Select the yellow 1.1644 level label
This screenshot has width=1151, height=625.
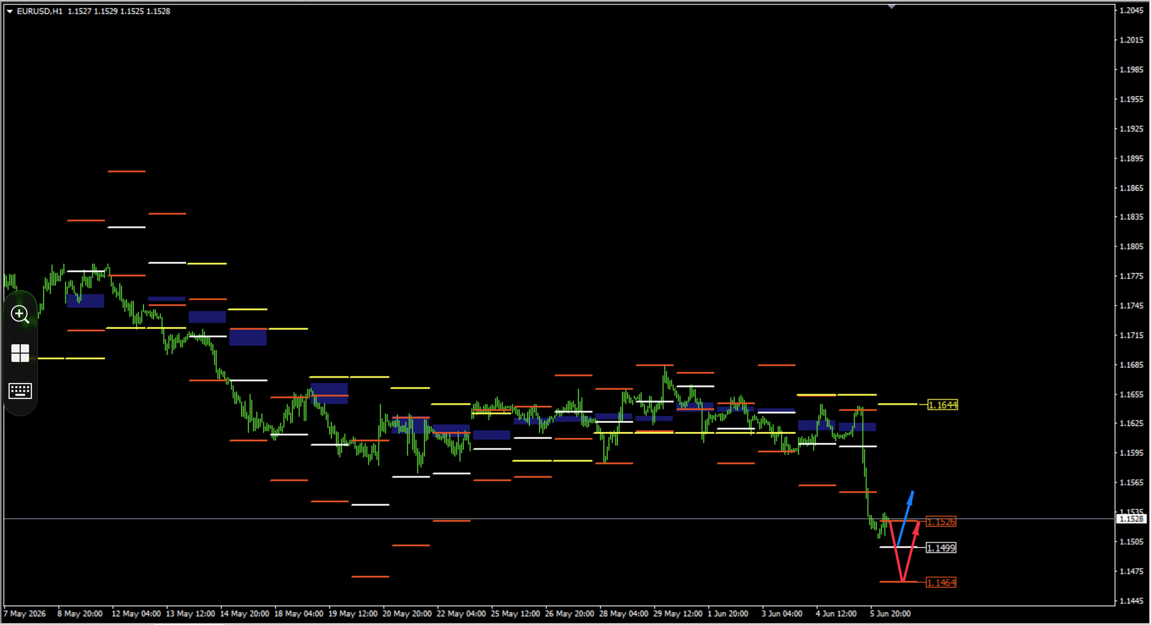942,405
